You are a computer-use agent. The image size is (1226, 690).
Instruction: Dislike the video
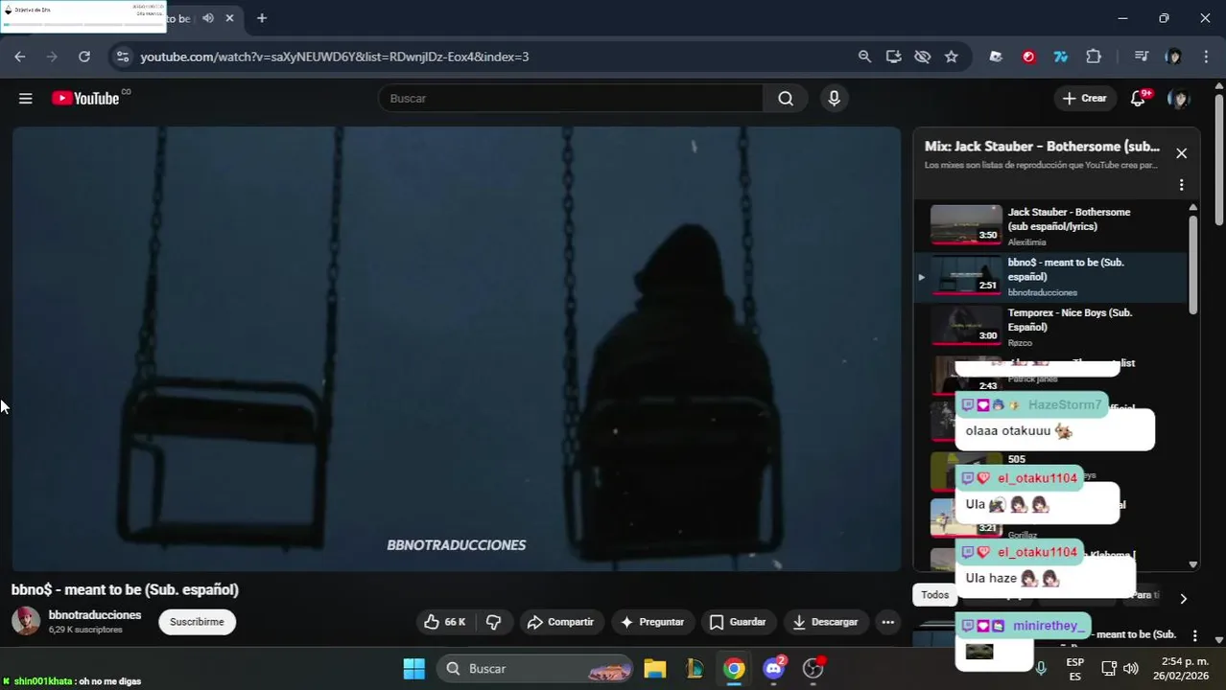pos(493,622)
